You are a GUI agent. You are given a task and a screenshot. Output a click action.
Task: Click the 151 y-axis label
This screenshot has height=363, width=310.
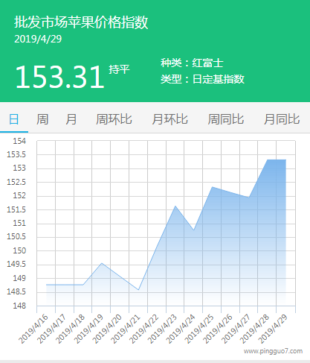(19, 223)
